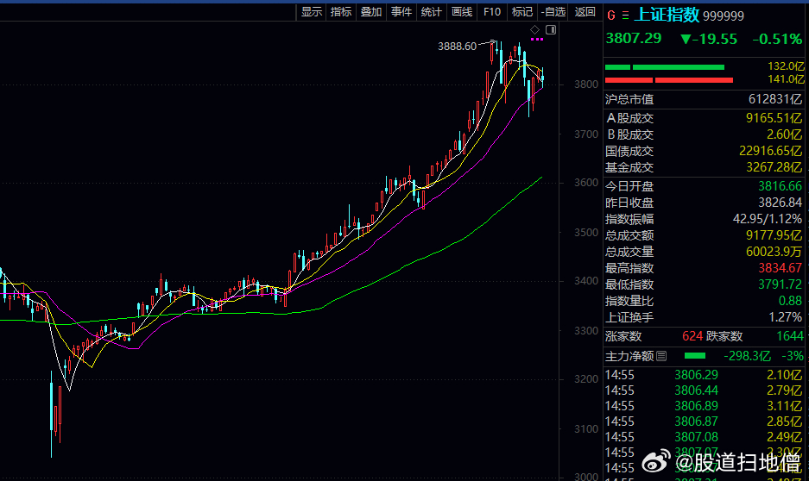Click the percent change -0.51%
Viewport: 809px width, 481px height.
pos(777,39)
